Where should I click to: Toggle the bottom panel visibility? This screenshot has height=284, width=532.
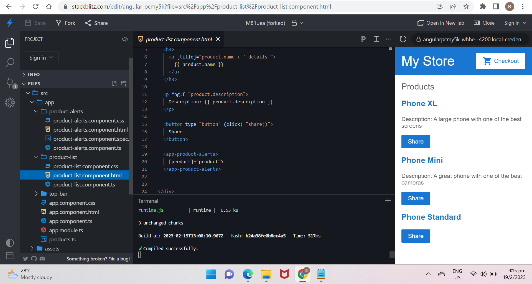coord(10,256)
